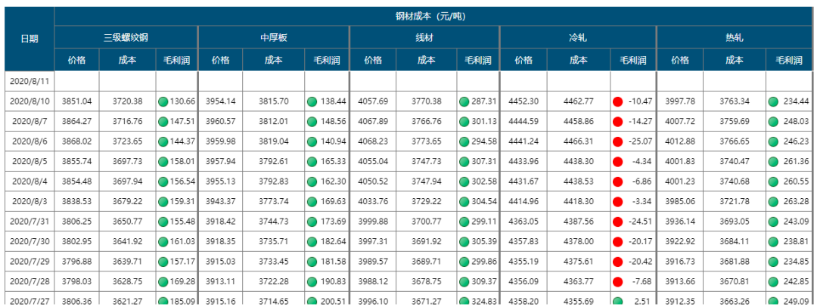Screen dimensions: 817x307
Task: Click the 热轧 column group header
Action: [733, 37]
